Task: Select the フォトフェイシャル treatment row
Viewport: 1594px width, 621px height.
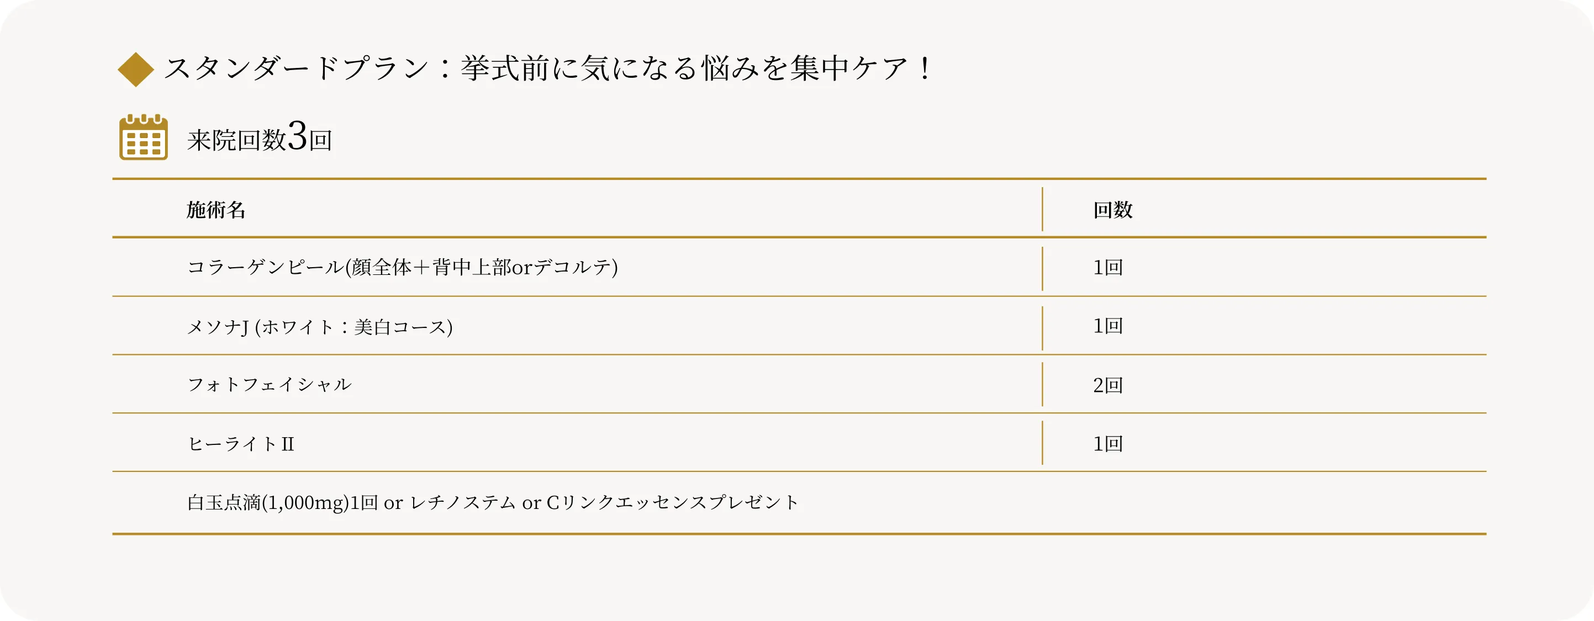Action: tap(269, 385)
